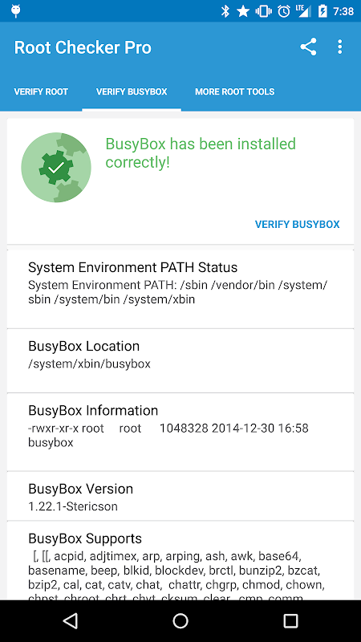Tap the Android debug notification icon
The image size is (361, 642).
(x=16, y=11)
